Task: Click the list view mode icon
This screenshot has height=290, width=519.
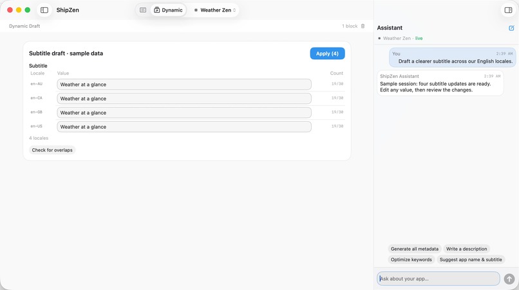Action: pos(143,10)
